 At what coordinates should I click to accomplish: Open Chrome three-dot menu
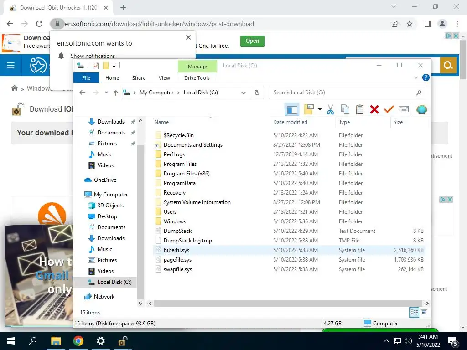point(457,24)
